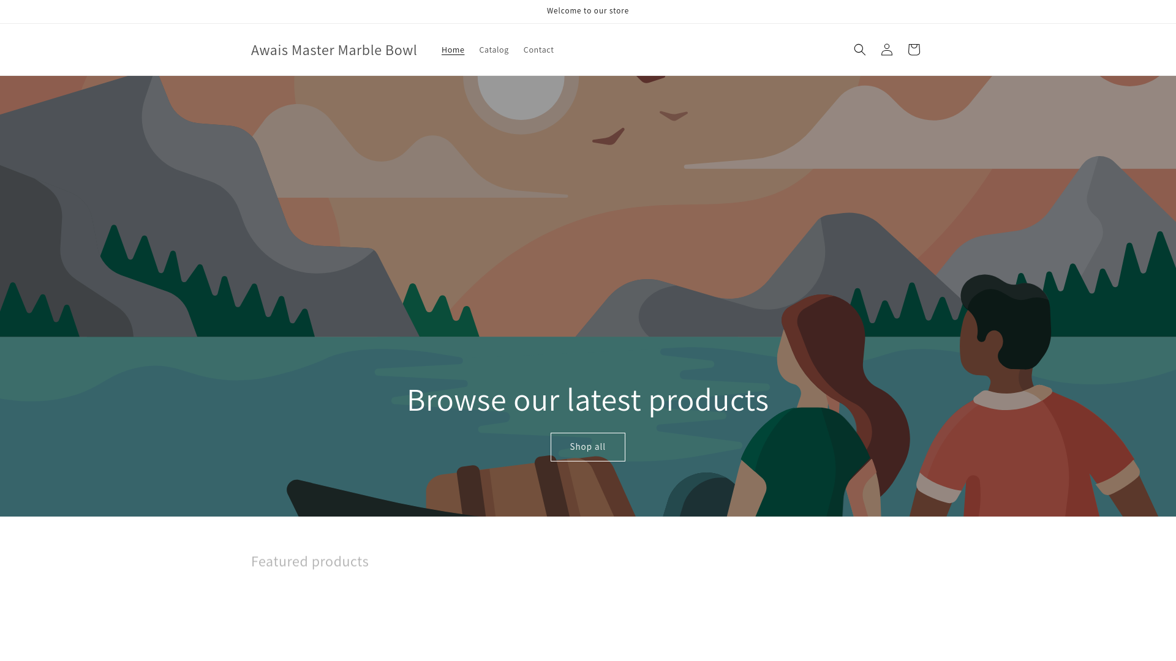Go to the Home menu item
The width and height of the screenshot is (1176, 661).
pyautogui.click(x=453, y=50)
